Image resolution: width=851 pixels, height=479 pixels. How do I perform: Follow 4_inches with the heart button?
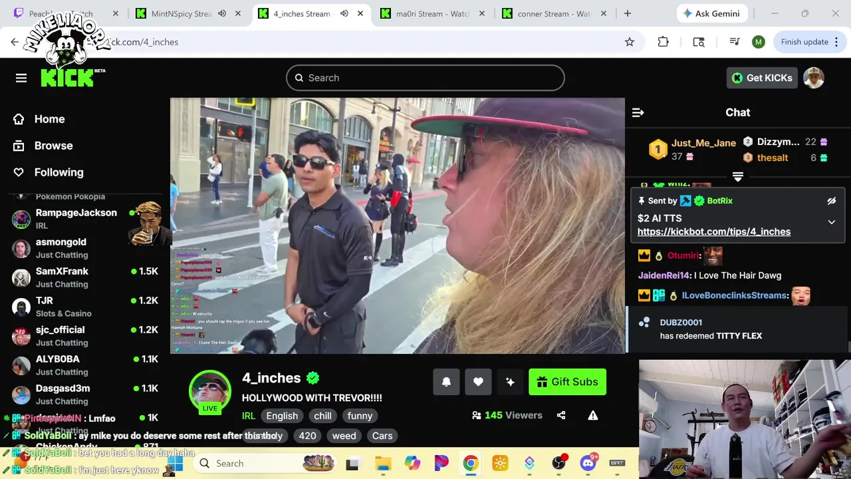pyautogui.click(x=478, y=382)
